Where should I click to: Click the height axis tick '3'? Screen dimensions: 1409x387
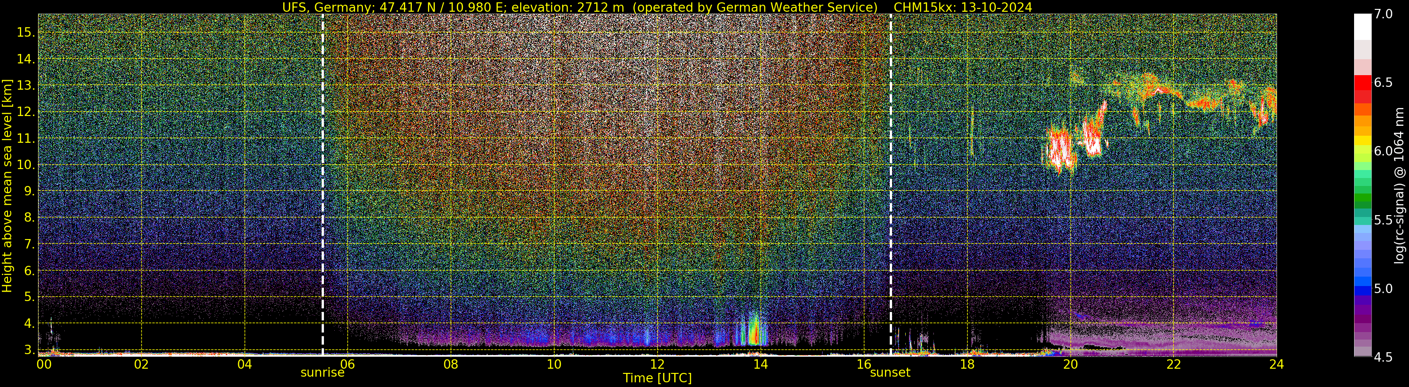pyautogui.click(x=29, y=350)
